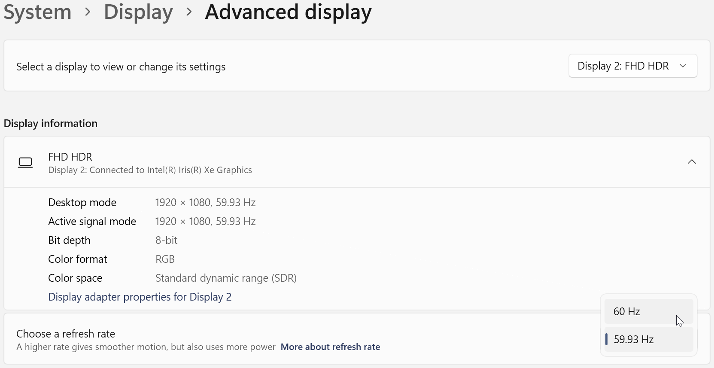The image size is (714, 368).
Task: Click the Display information section heading
Action: pyautogui.click(x=51, y=124)
